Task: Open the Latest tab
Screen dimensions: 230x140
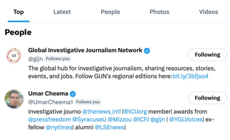Action: [x=62, y=12]
